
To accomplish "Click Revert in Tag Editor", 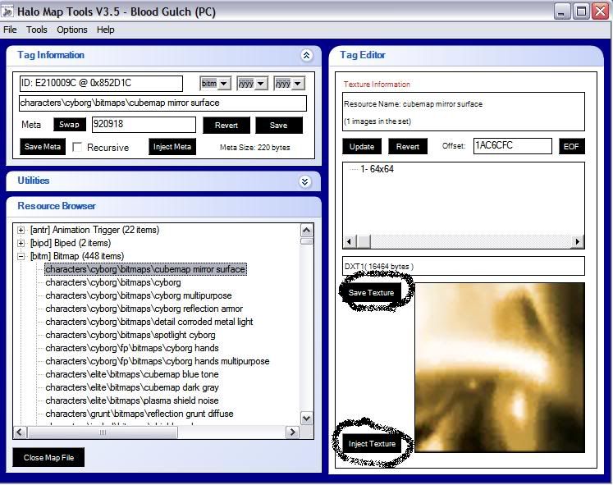I will 408,147.
